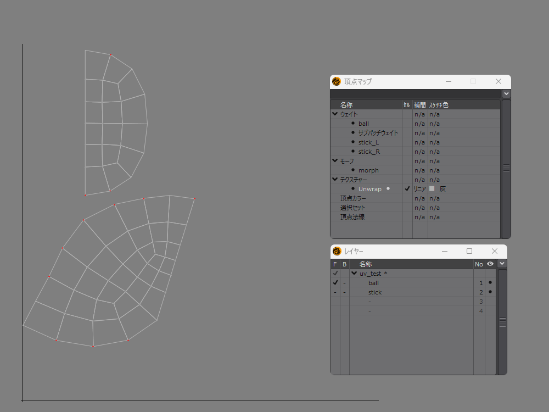Toggle foreground checkmark for ball layer
Image resolution: width=549 pixels, height=412 pixels.
[x=335, y=283]
